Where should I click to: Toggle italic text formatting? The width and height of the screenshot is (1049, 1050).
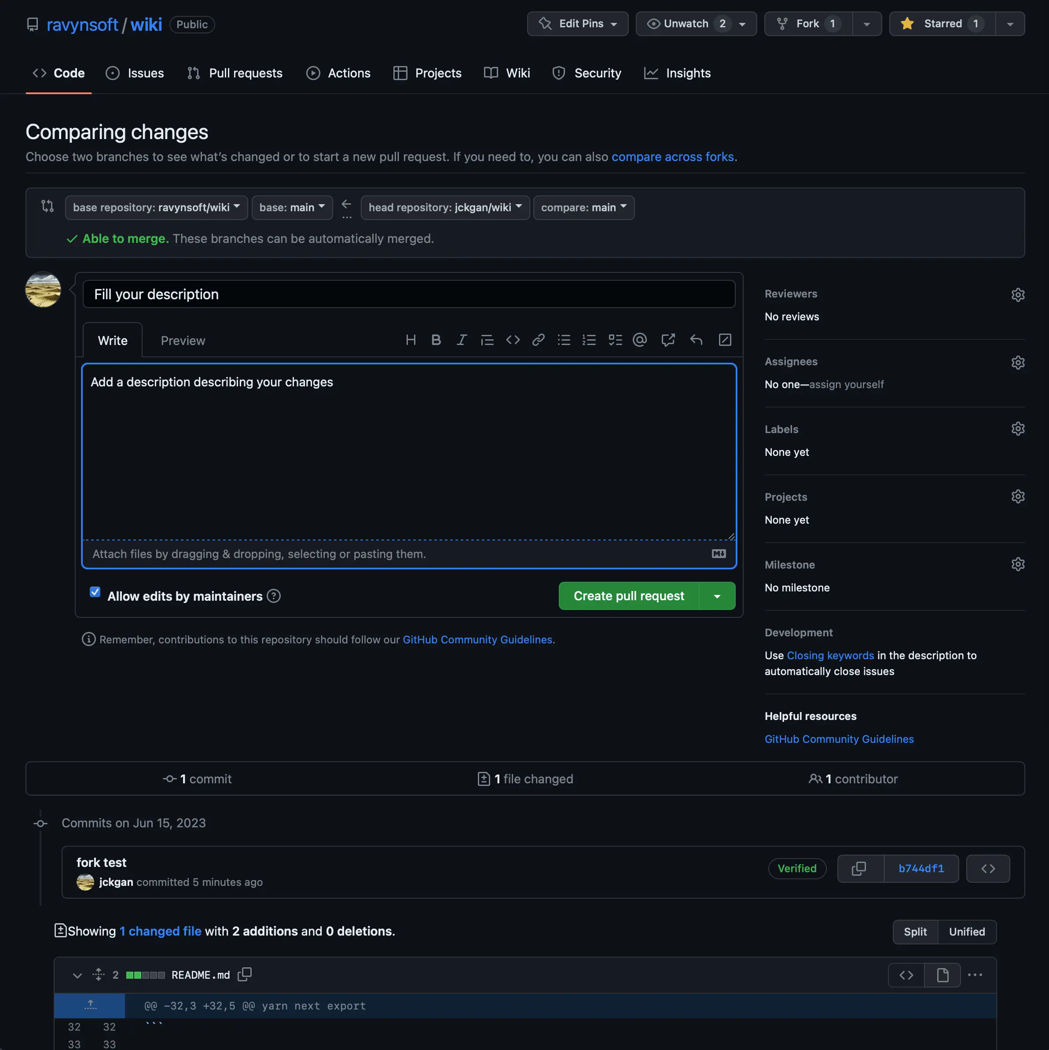pos(460,340)
